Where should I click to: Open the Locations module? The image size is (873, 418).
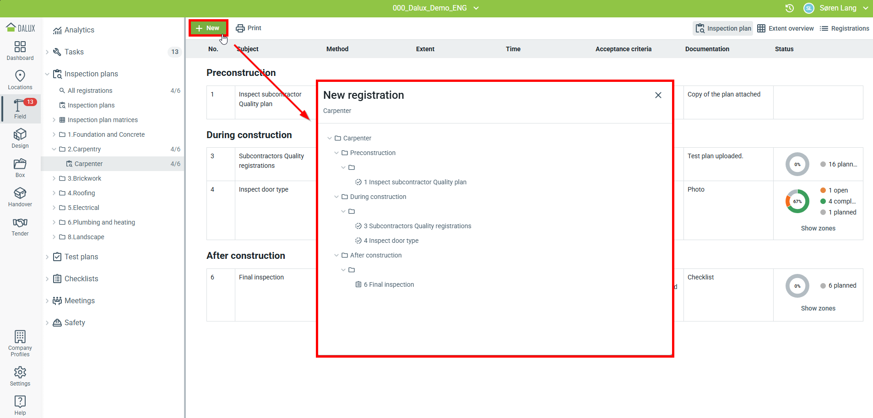tap(20, 80)
